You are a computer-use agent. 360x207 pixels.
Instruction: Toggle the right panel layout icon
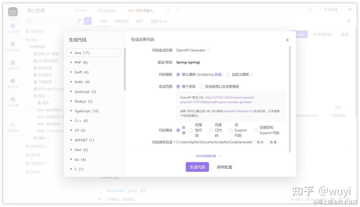click(349, 21)
